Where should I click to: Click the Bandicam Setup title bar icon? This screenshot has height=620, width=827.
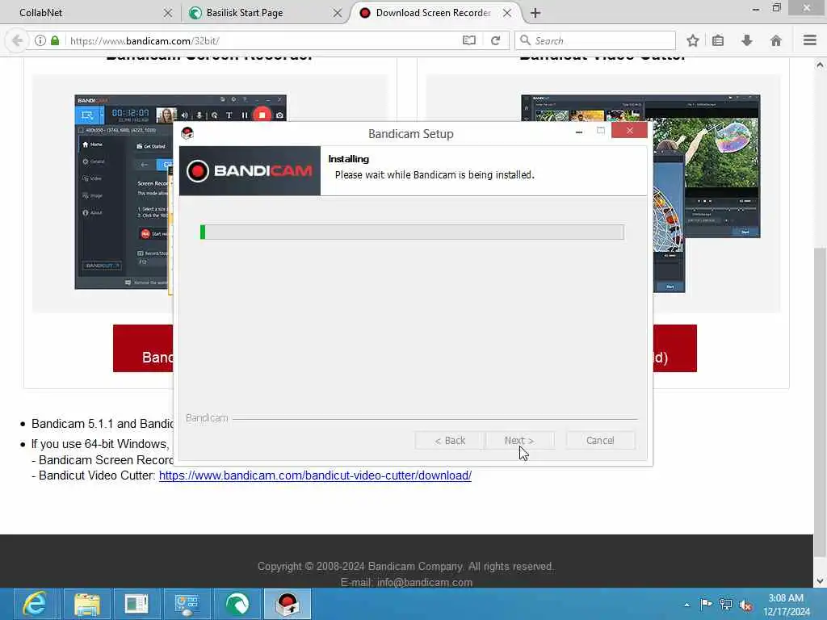click(187, 133)
